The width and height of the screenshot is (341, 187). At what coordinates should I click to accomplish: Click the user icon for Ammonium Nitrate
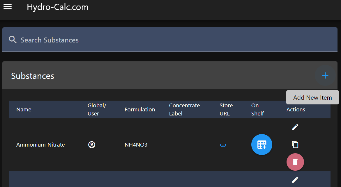coord(92,145)
